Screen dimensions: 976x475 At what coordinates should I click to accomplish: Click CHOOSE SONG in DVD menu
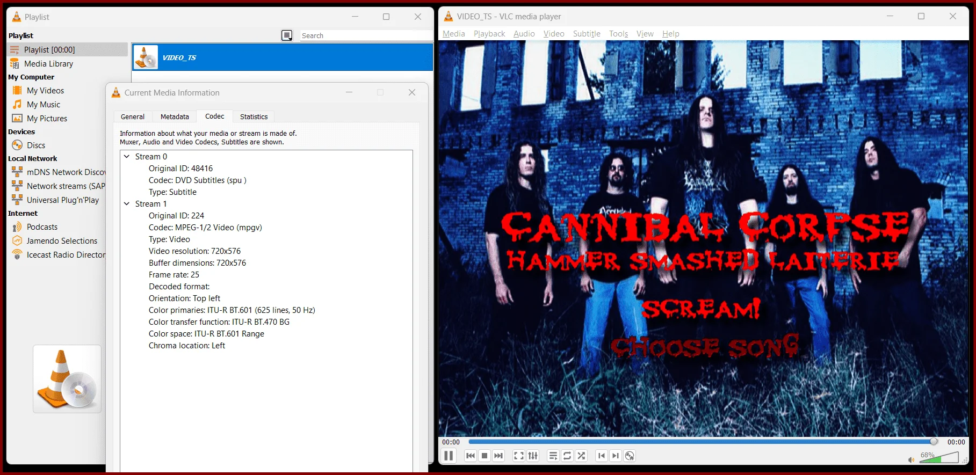pos(705,346)
